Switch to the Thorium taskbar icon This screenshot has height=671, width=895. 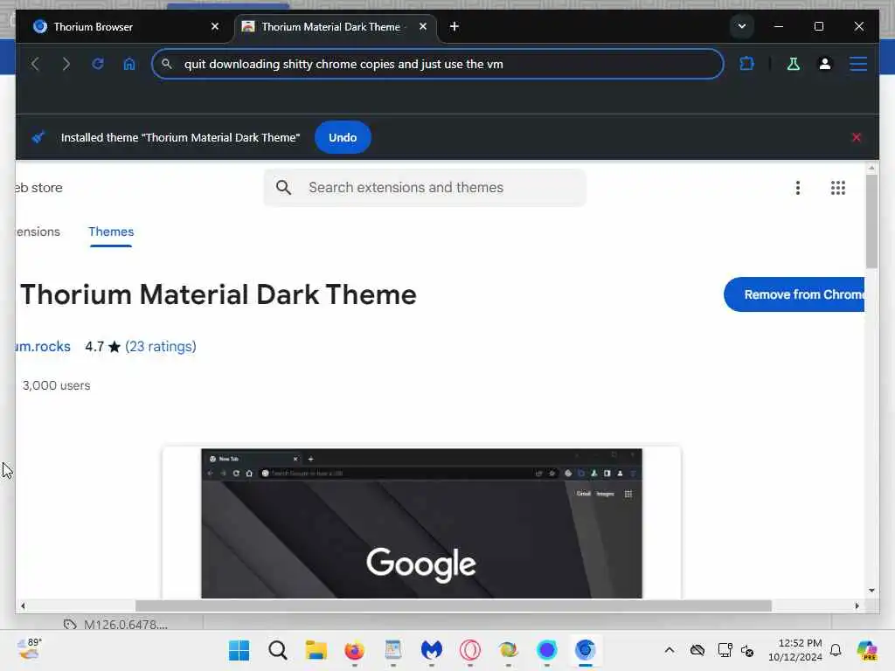(585, 650)
